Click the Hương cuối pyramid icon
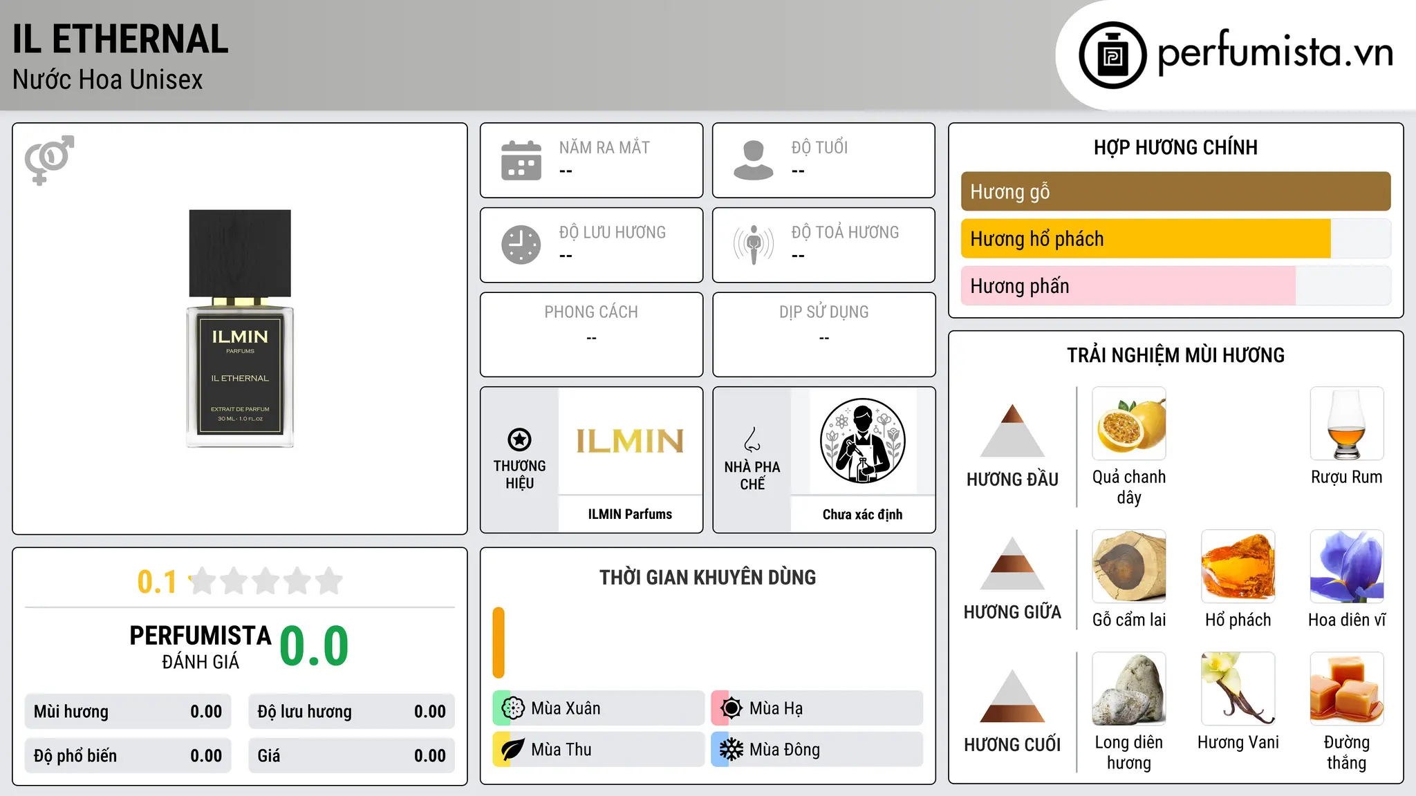This screenshot has width=1416, height=796. pos(1012,696)
